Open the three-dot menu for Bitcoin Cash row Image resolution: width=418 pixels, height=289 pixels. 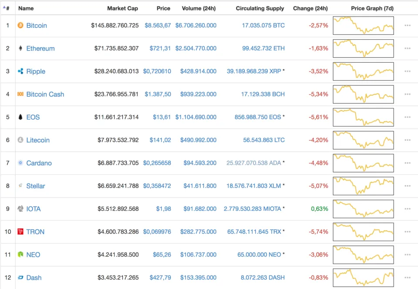[408, 94]
